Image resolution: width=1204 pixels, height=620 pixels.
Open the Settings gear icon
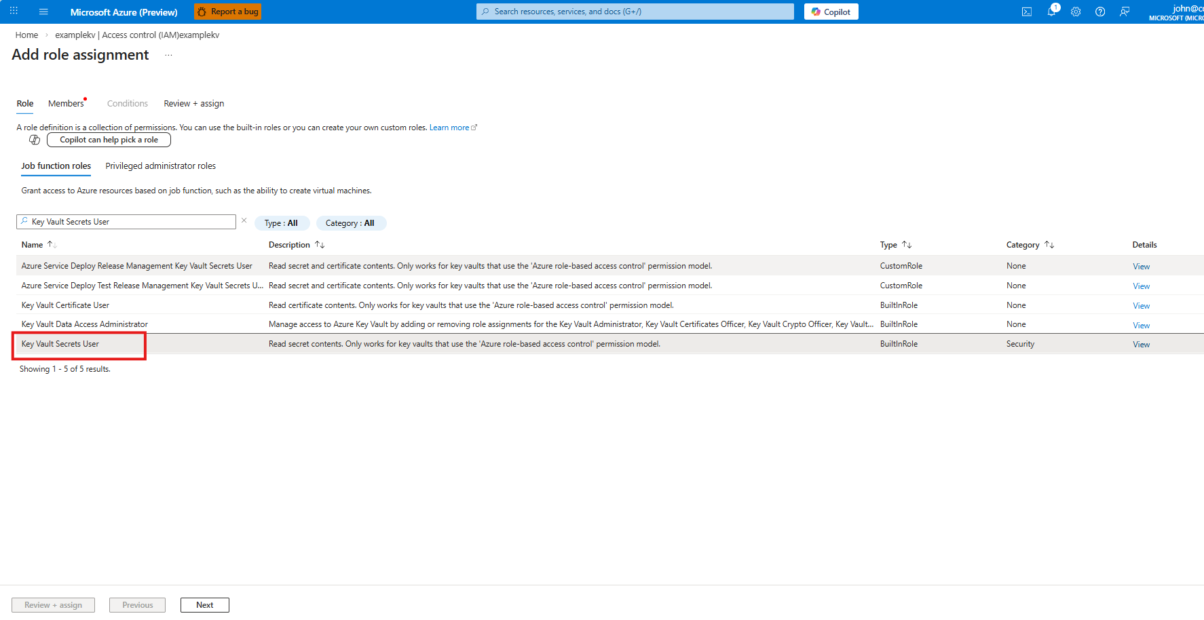pyautogui.click(x=1076, y=12)
